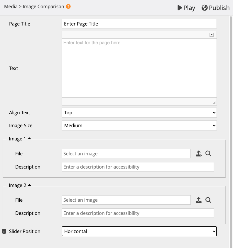Click the search icon for Image 2 file
This screenshot has height=248, width=233.
(x=208, y=200)
